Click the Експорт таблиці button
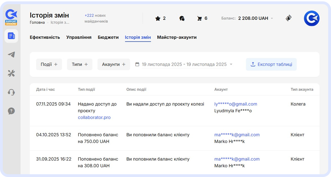Image resolution: width=331 pixels, height=177 pixels. [x=271, y=64]
